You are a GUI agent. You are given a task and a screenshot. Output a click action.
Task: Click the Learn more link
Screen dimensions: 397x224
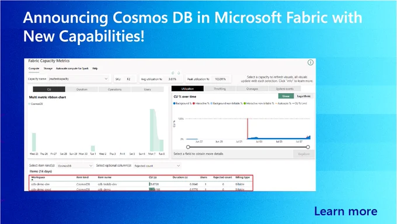click(x=346, y=211)
